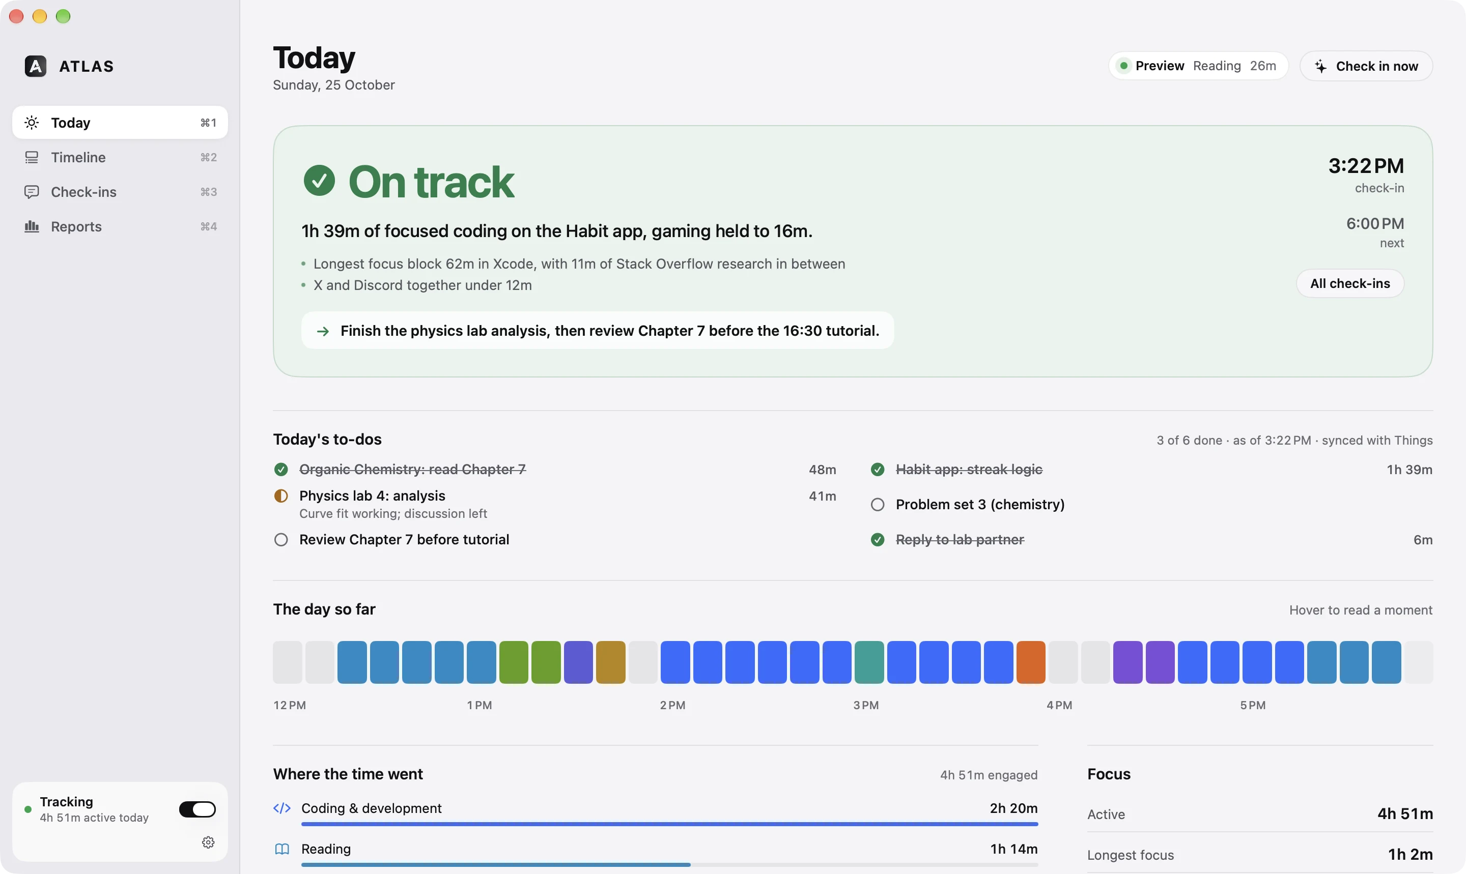Viewport: 1466px width, 874px height.
Task: Click 'Curve fit working; discussion left' note
Action: 393,513
